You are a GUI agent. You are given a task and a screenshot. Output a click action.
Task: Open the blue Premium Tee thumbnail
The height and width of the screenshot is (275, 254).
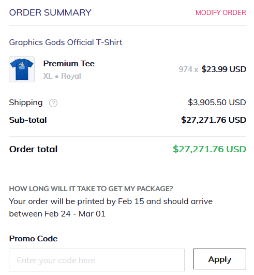pyautogui.click(x=22, y=69)
